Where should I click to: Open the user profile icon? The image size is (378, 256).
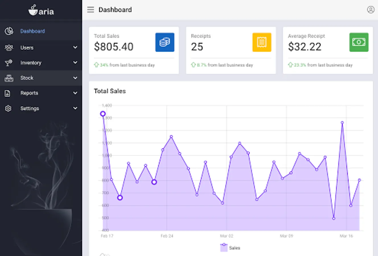click(370, 10)
